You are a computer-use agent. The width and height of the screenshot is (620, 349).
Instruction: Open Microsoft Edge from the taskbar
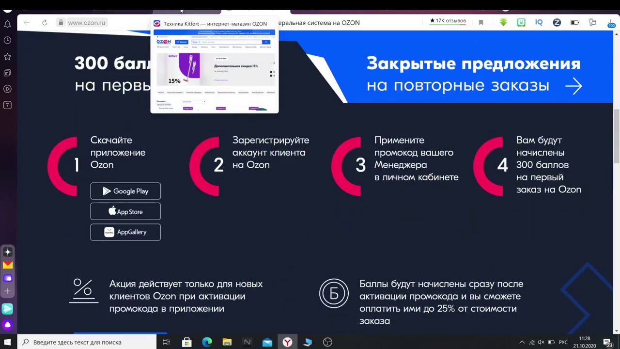207,342
